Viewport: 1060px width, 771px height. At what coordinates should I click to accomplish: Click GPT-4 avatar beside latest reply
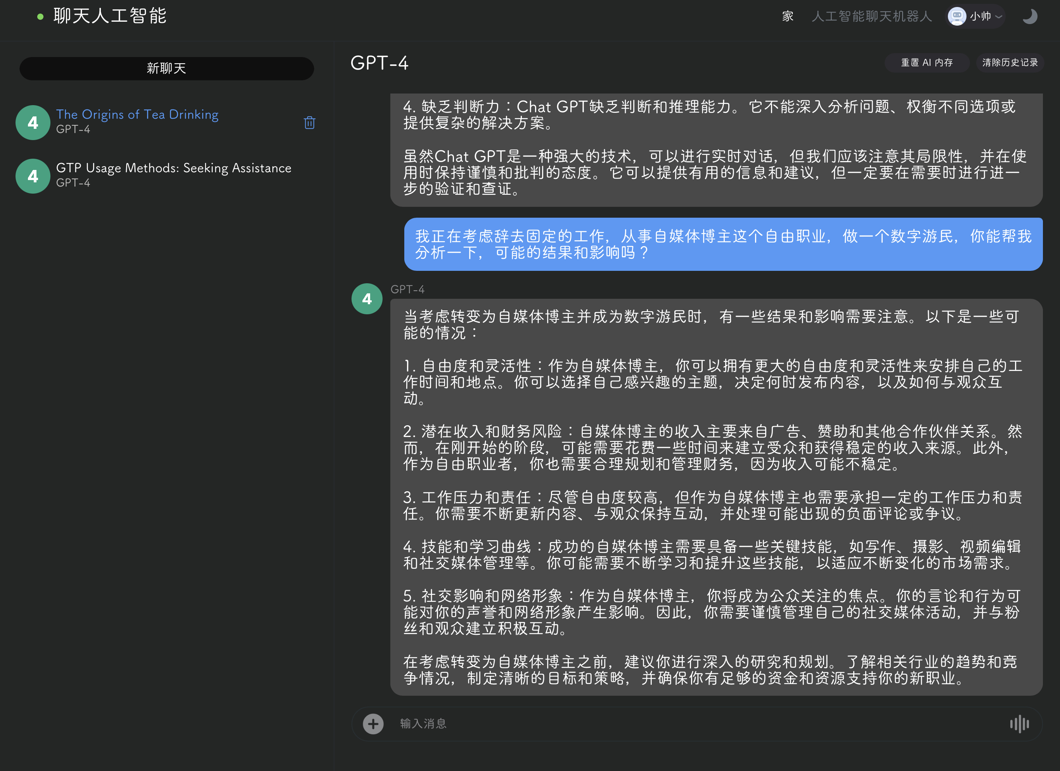(x=367, y=299)
